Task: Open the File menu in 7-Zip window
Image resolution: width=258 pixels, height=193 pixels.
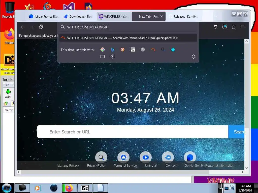Action: pyautogui.click(x=7, y=85)
